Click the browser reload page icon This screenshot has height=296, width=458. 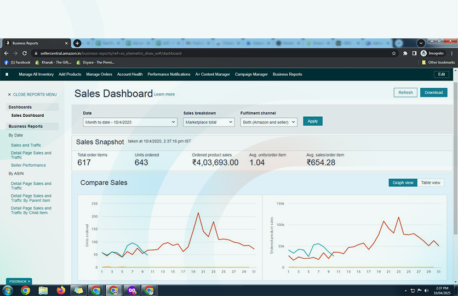click(24, 53)
